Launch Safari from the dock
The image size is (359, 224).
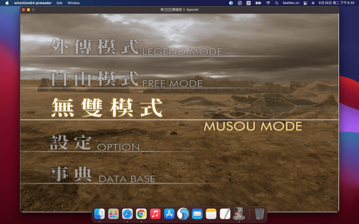tap(127, 214)
